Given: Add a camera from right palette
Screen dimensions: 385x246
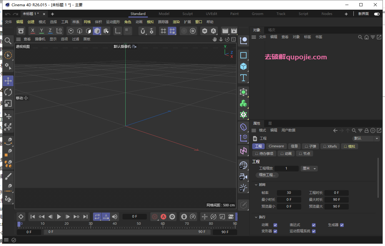Looking at the screenshot, I should (x=243, y=177).
